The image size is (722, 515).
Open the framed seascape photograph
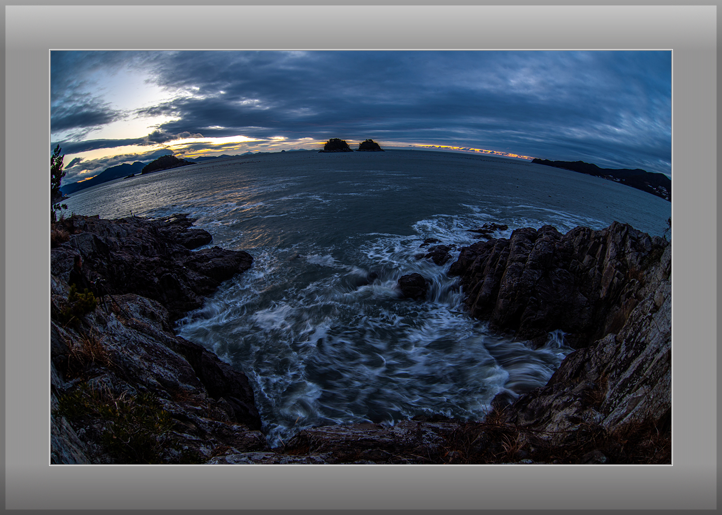pos(361,257)
